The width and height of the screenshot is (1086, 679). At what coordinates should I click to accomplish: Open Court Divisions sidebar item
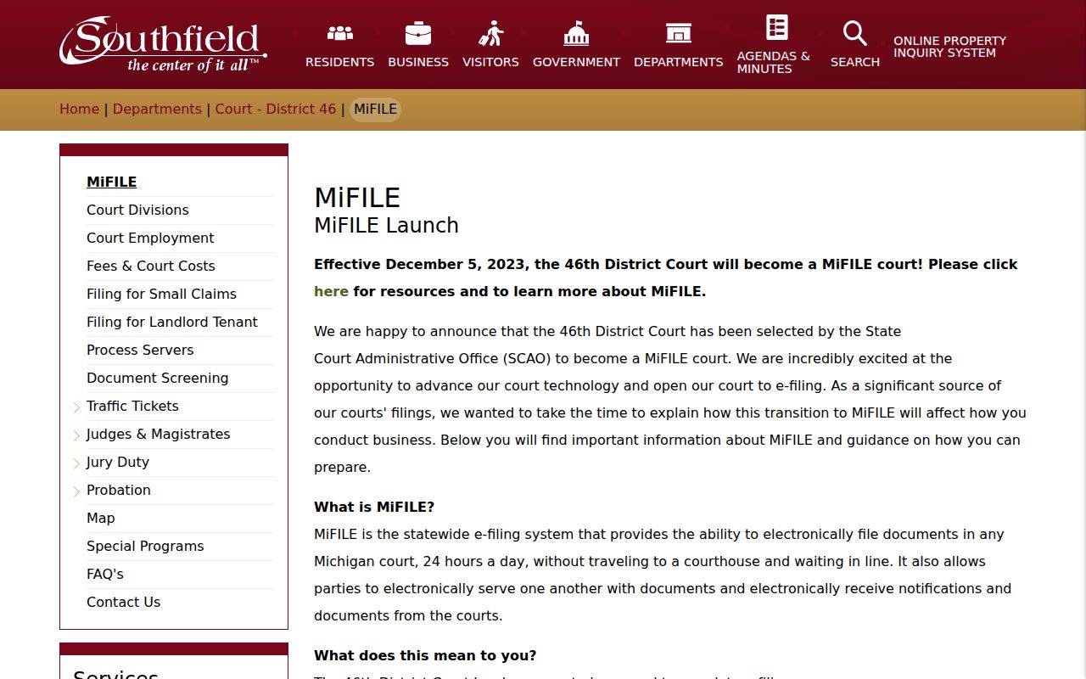tap(137, 210)
